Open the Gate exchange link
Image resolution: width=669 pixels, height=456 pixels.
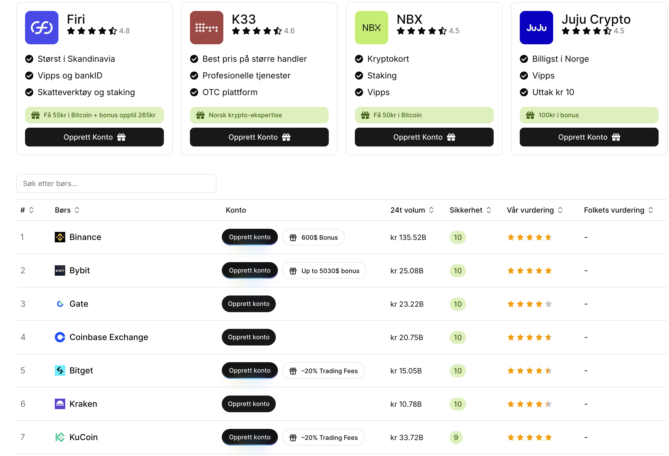pos(79,304)
